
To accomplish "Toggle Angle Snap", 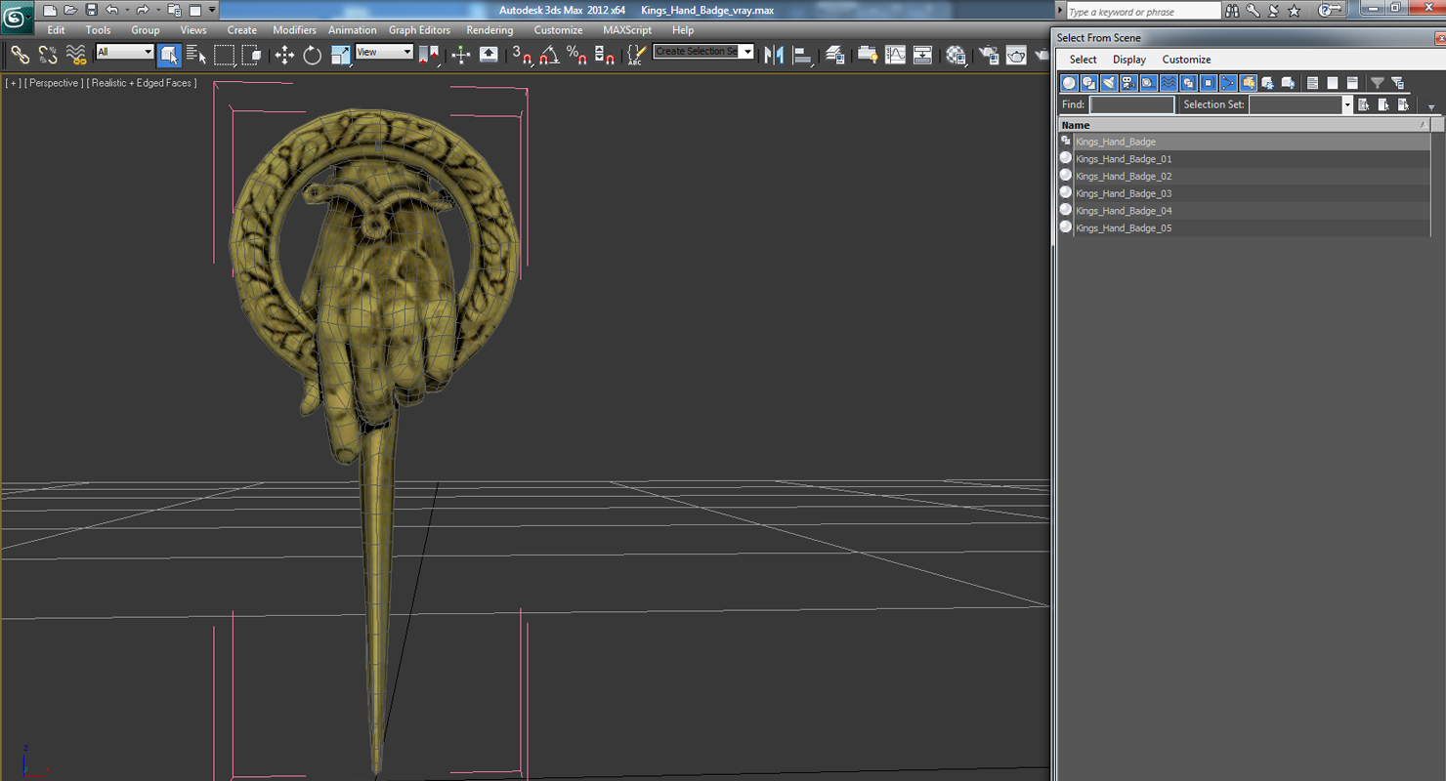I will pyautogui.click(x=549, y=55).
